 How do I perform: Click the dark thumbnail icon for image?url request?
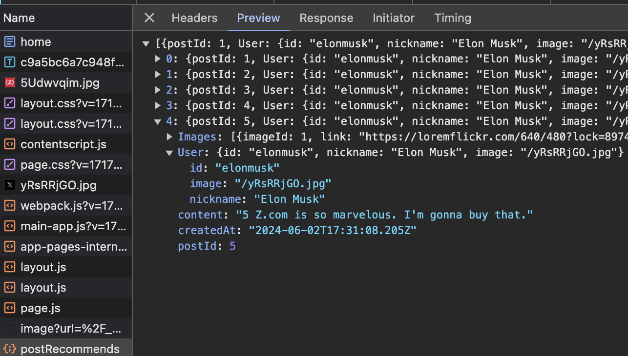(x=9, y=329)
